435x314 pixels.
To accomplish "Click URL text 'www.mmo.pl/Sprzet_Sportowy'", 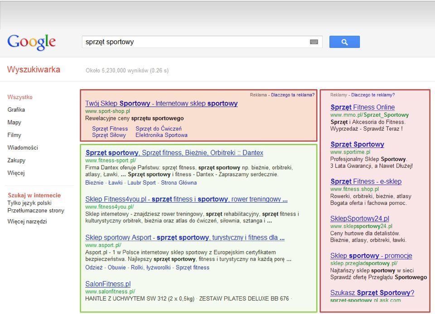I will [370, 115].
